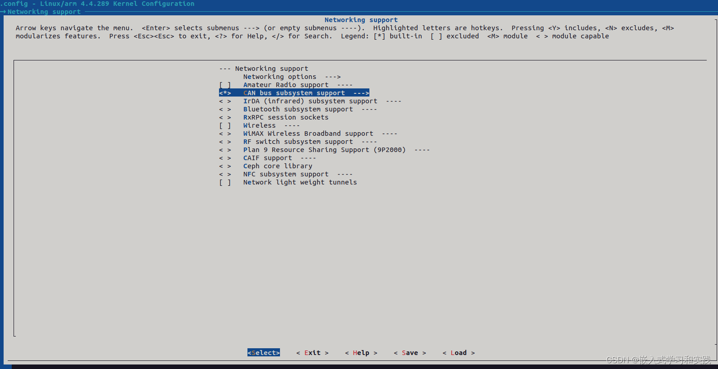Select IrDA (infrared) subsystem support entry
The image size is (718, 369).
pyautogui.click(x=310, y=101)
